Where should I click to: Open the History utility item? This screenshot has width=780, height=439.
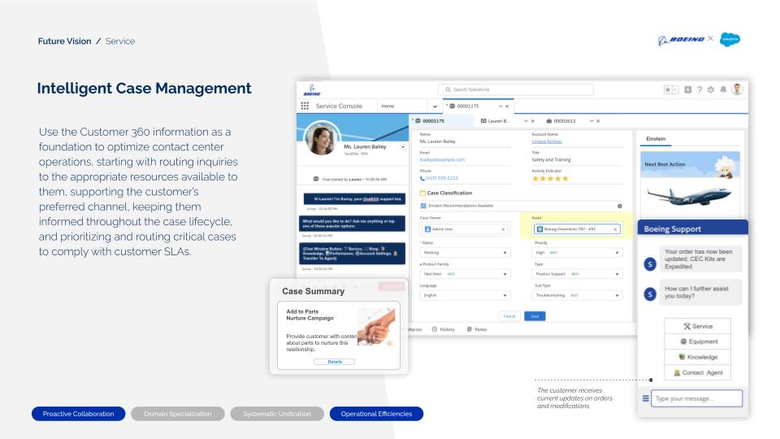click(x=444, y=329)
